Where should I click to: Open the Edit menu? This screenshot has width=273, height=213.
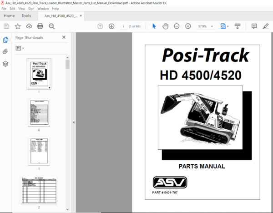point(12,9)
